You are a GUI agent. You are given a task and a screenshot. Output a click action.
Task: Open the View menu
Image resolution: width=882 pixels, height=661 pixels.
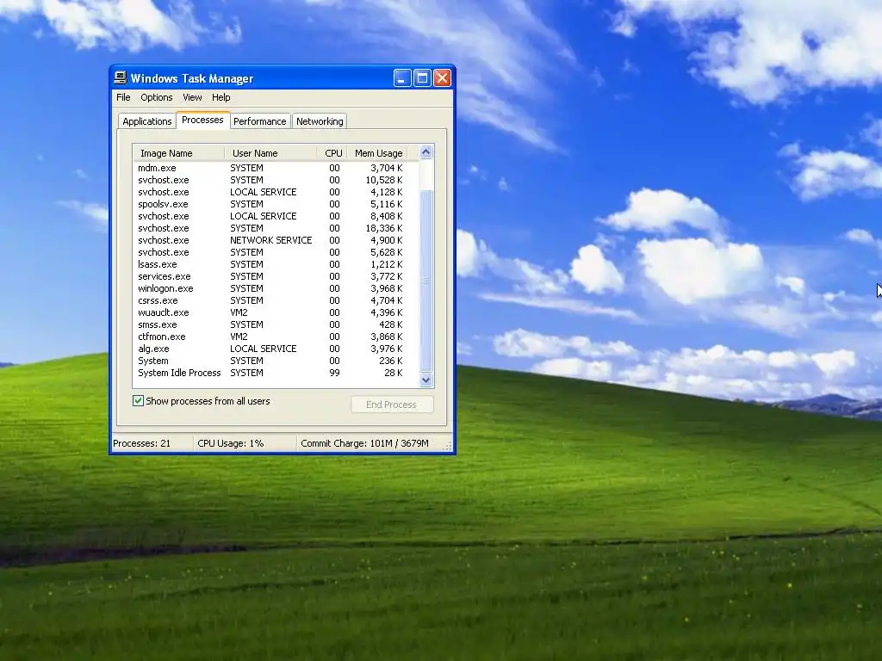click(x=192, y=97)
